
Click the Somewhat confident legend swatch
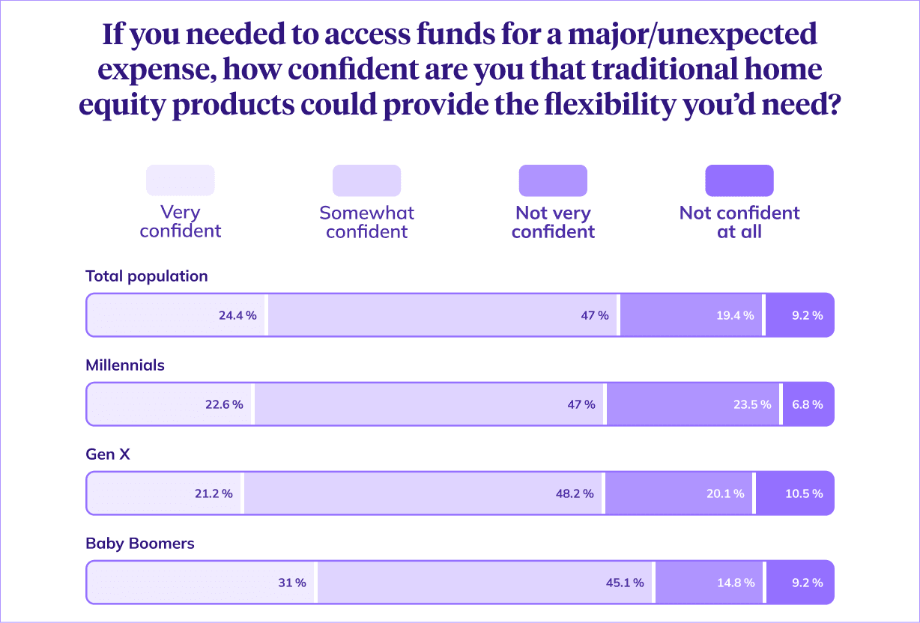coord(366,180)
